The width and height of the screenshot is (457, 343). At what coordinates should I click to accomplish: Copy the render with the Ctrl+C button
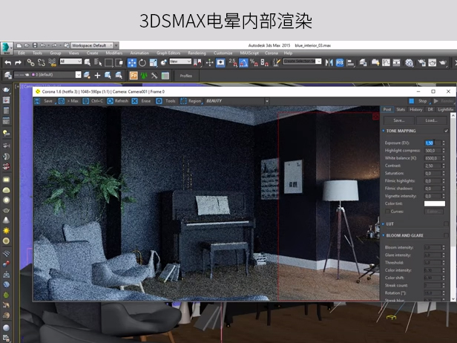click(x=93, y=101)
